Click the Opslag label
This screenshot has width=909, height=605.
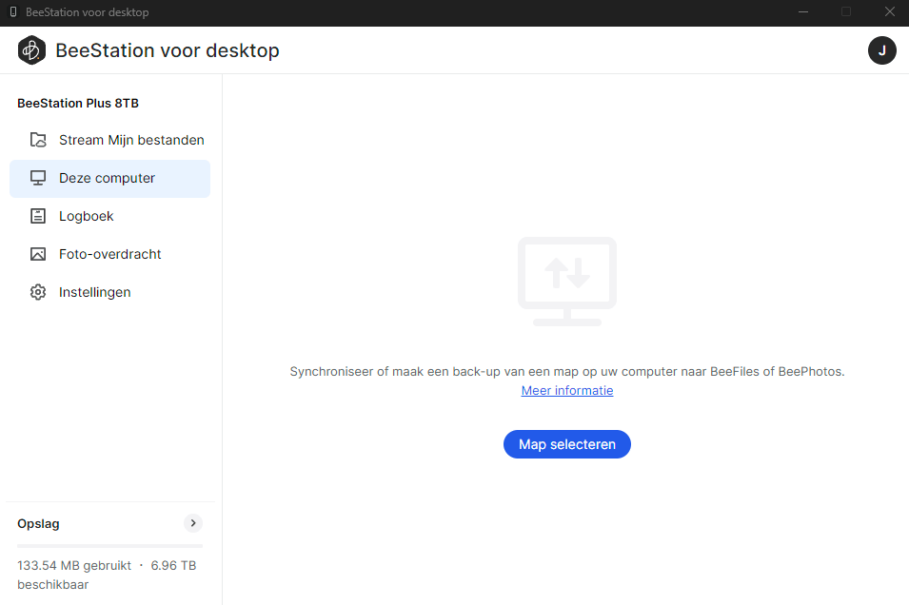[x=38, y=524]
